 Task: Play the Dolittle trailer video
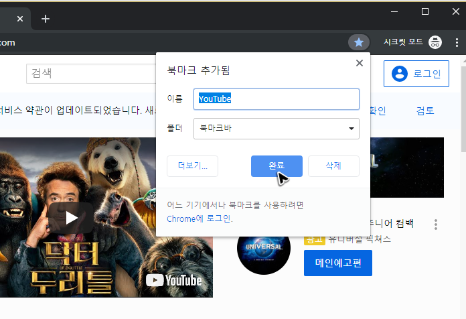[x=72, y=218]
